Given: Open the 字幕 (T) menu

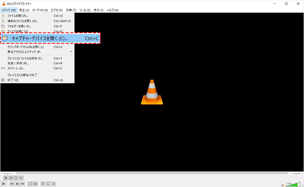Looking at the screenshot, I should point(71,10).
